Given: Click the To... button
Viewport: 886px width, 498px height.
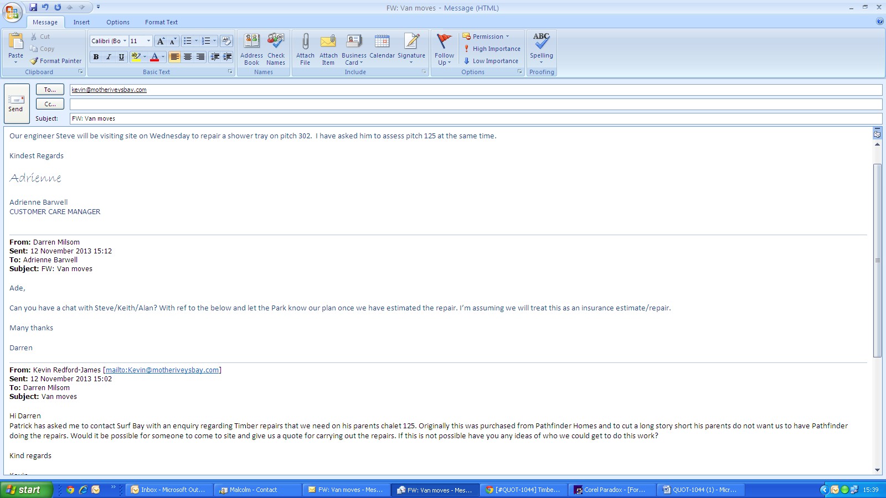Looking at the screenshot, I should (50, 90).
